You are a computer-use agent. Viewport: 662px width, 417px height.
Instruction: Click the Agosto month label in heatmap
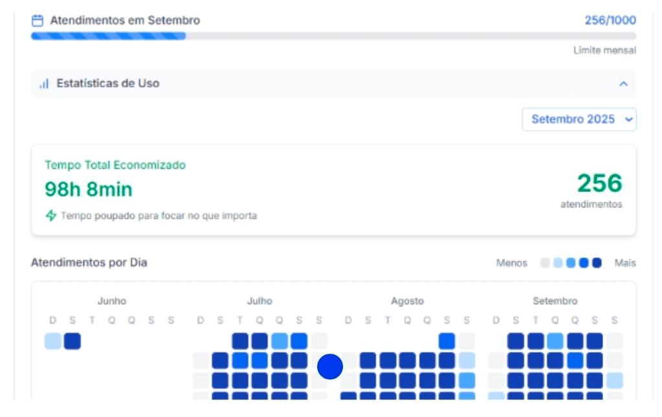pos(407,301)
